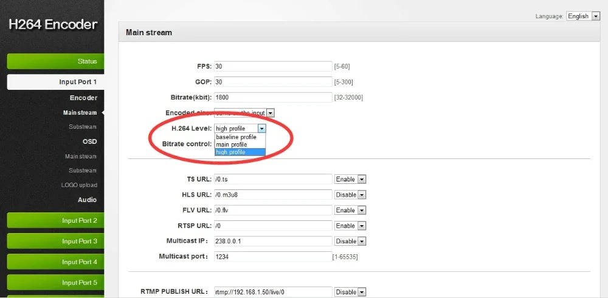
Task: Open LOGO upload page
Action: (79, 185)
